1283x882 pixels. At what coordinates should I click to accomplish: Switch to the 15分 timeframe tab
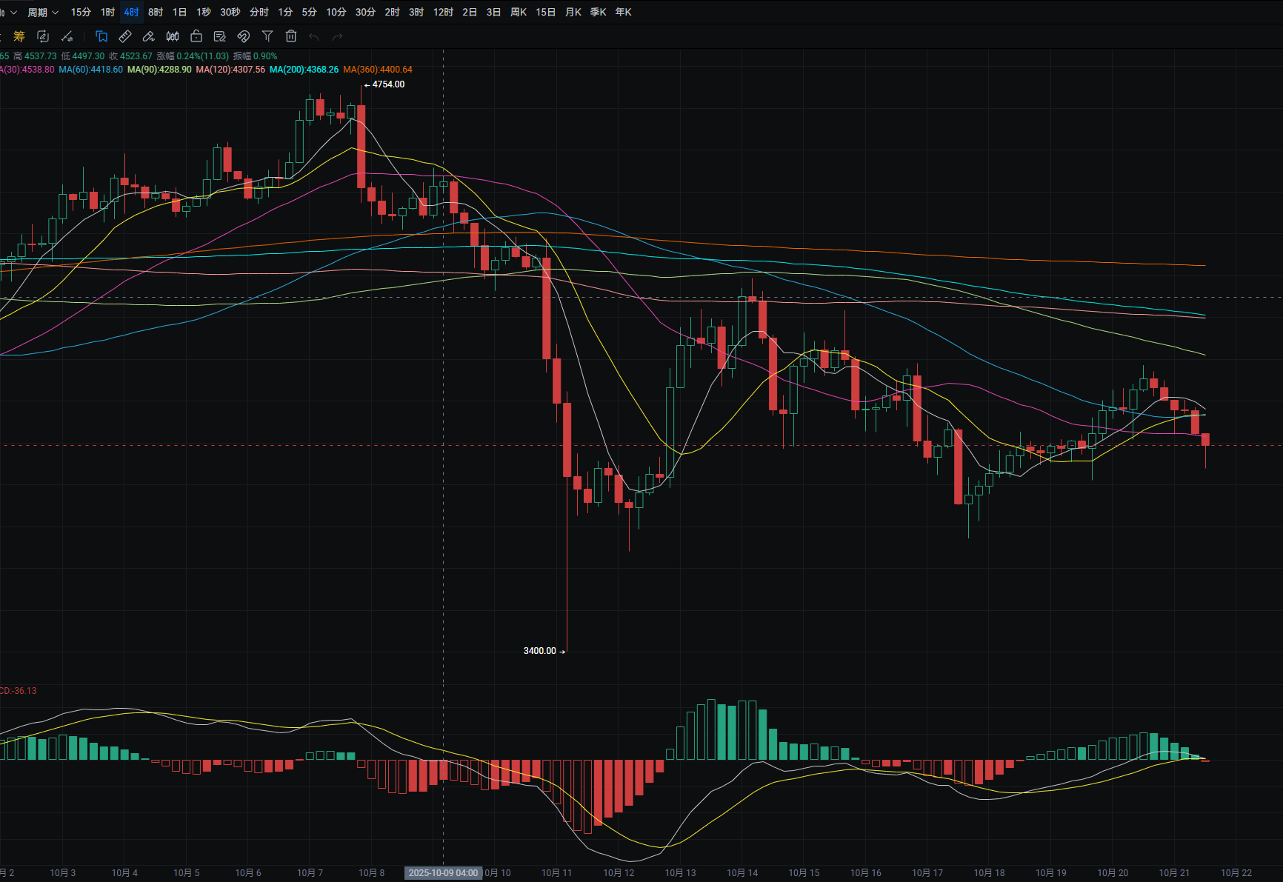click(x=81, y=12)
